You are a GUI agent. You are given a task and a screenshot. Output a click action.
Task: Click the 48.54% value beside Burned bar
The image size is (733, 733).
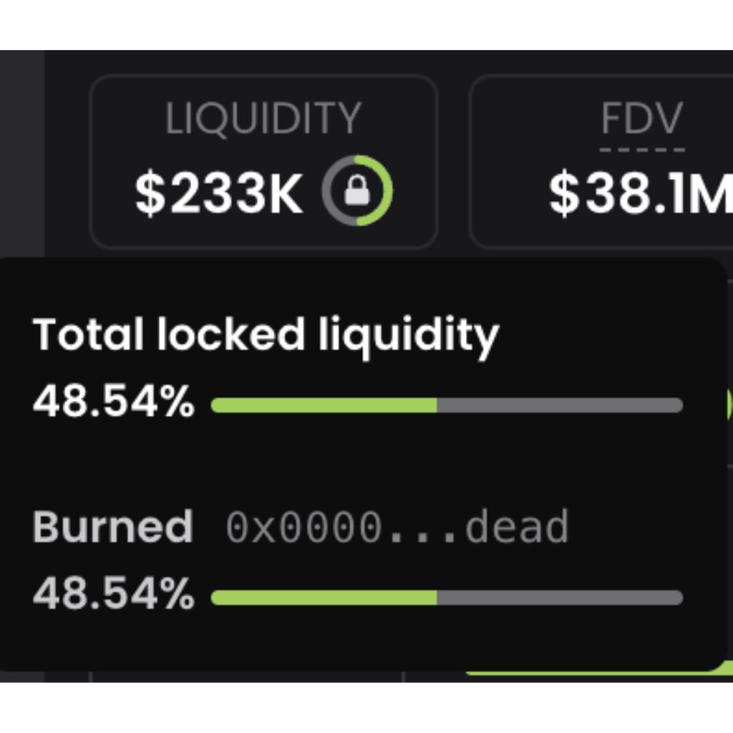pyautogui.click(x=114, y=594)
